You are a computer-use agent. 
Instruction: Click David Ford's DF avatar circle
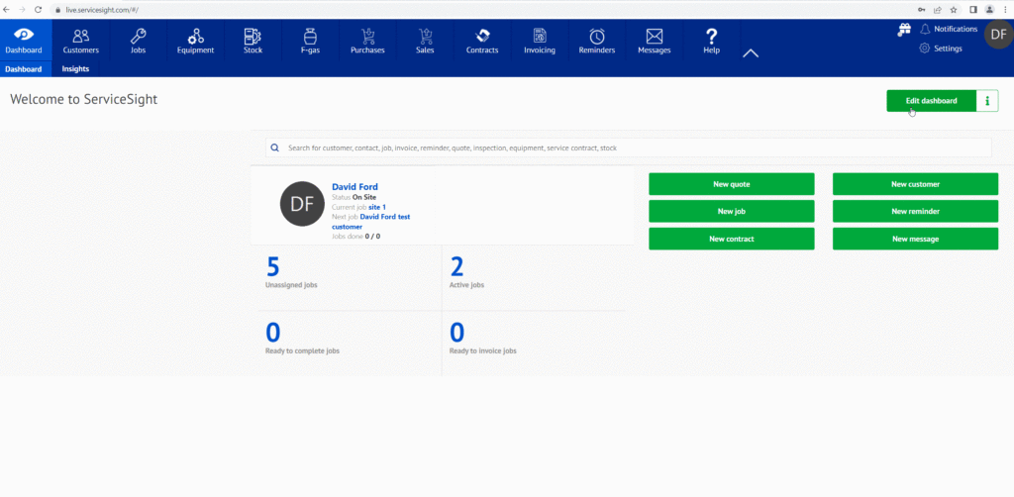(302, 204)
